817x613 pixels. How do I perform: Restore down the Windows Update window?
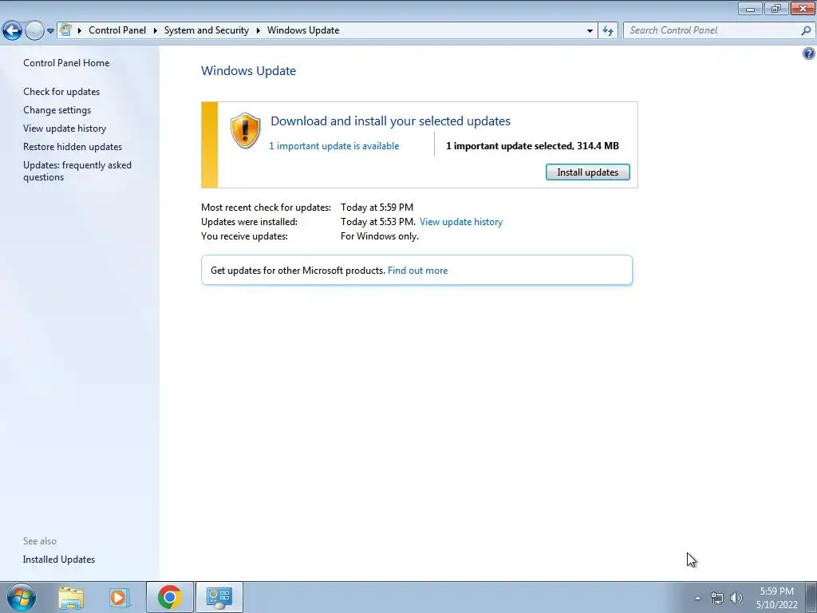tap(776, 8)
